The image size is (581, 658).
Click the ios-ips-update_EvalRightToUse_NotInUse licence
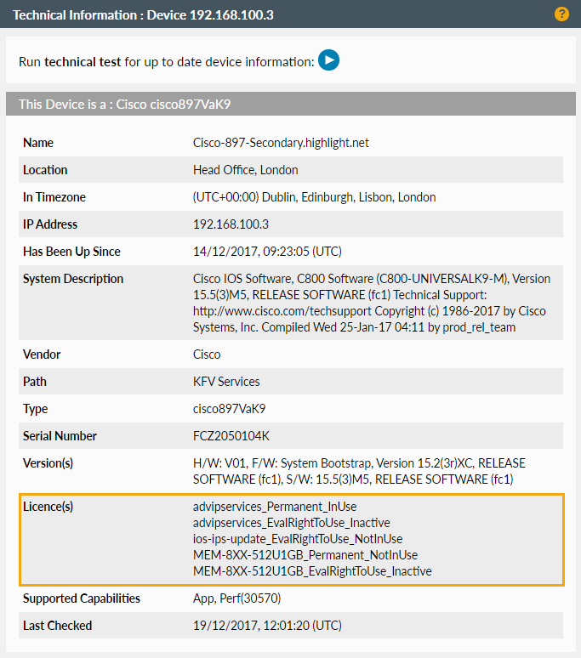click(298, 539)
